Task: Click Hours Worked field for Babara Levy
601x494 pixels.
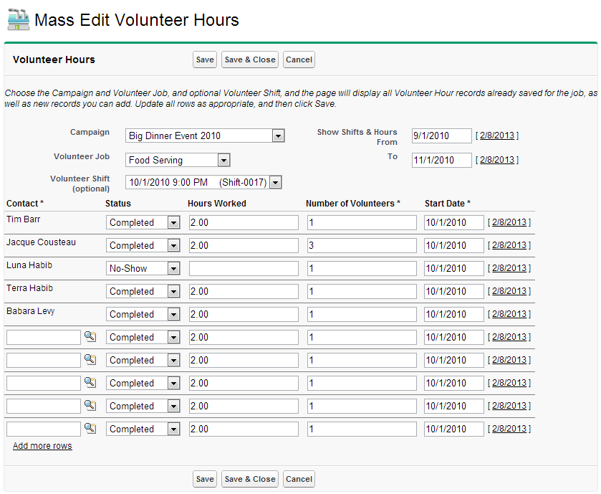Action: (x=244, y=315)
